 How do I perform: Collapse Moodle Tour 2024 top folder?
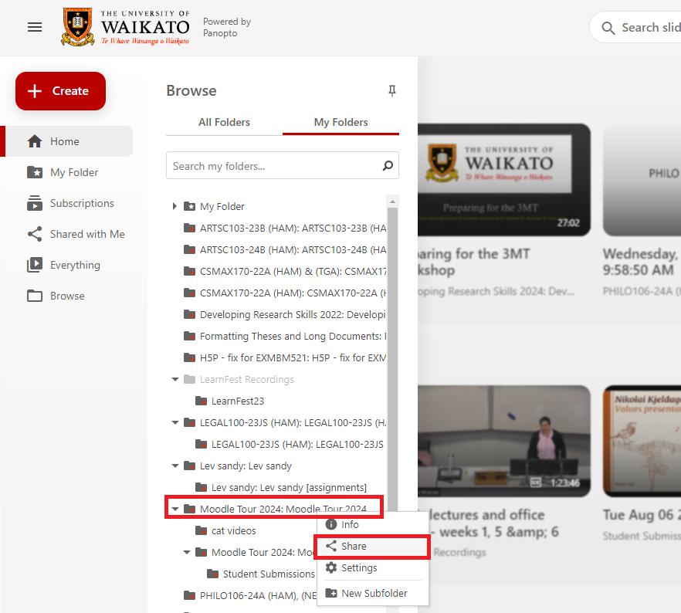tap(175, 509)
